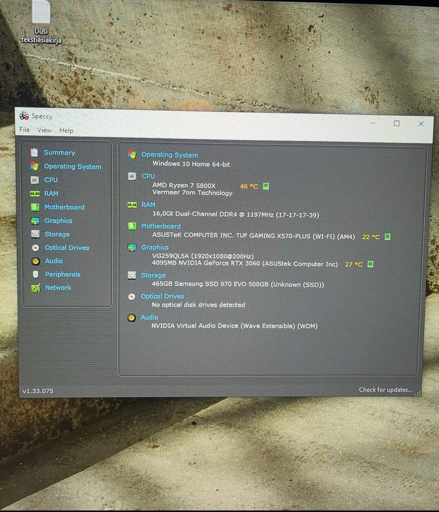Click the CPU heading link in summary
Image resolution: width=439 pixels, height=512 pixels.
click(148, 176)
